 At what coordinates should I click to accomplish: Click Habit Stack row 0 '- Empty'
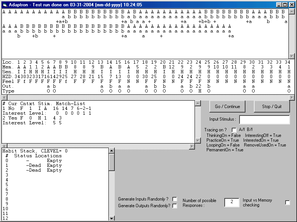click(x=34, y=161)
